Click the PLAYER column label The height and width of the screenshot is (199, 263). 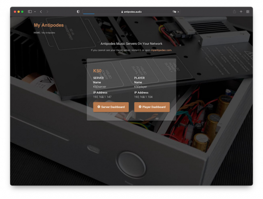[x=139, y=78]
